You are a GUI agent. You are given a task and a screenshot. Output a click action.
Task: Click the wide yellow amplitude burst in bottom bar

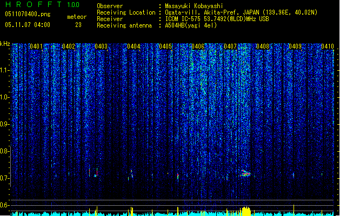246,211
